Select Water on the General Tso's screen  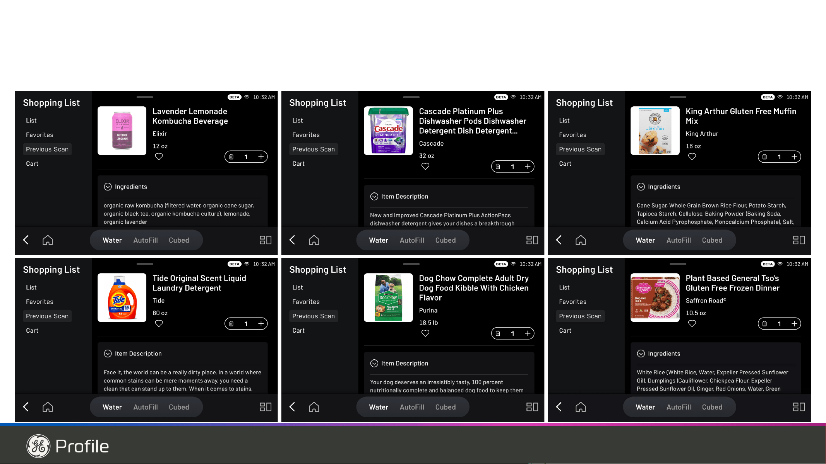tap(645, 407)
